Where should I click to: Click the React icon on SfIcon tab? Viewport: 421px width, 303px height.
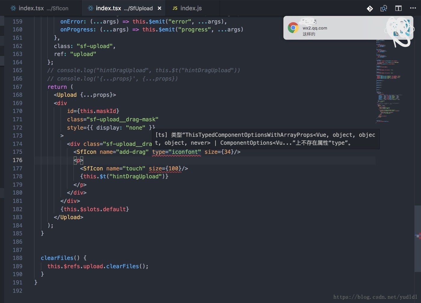13,8
